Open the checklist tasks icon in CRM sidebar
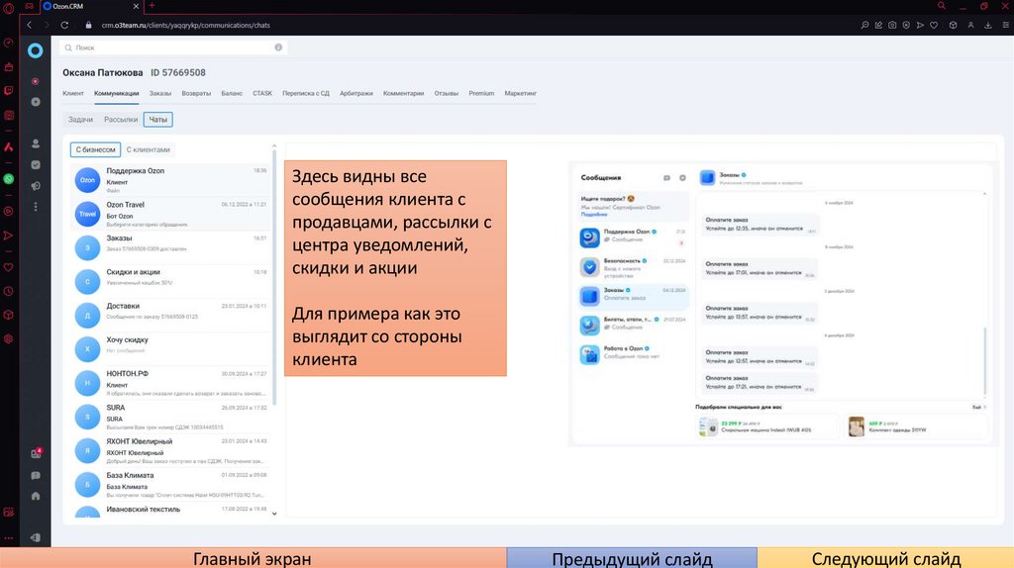Screen dimensions: 1014x568 click(x=36, y=165)
